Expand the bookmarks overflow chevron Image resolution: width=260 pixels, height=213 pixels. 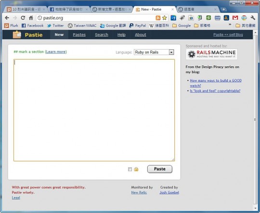tap(230, 25)
